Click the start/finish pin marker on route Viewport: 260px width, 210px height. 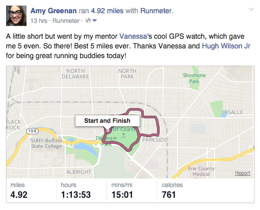(x=108, y=130)
